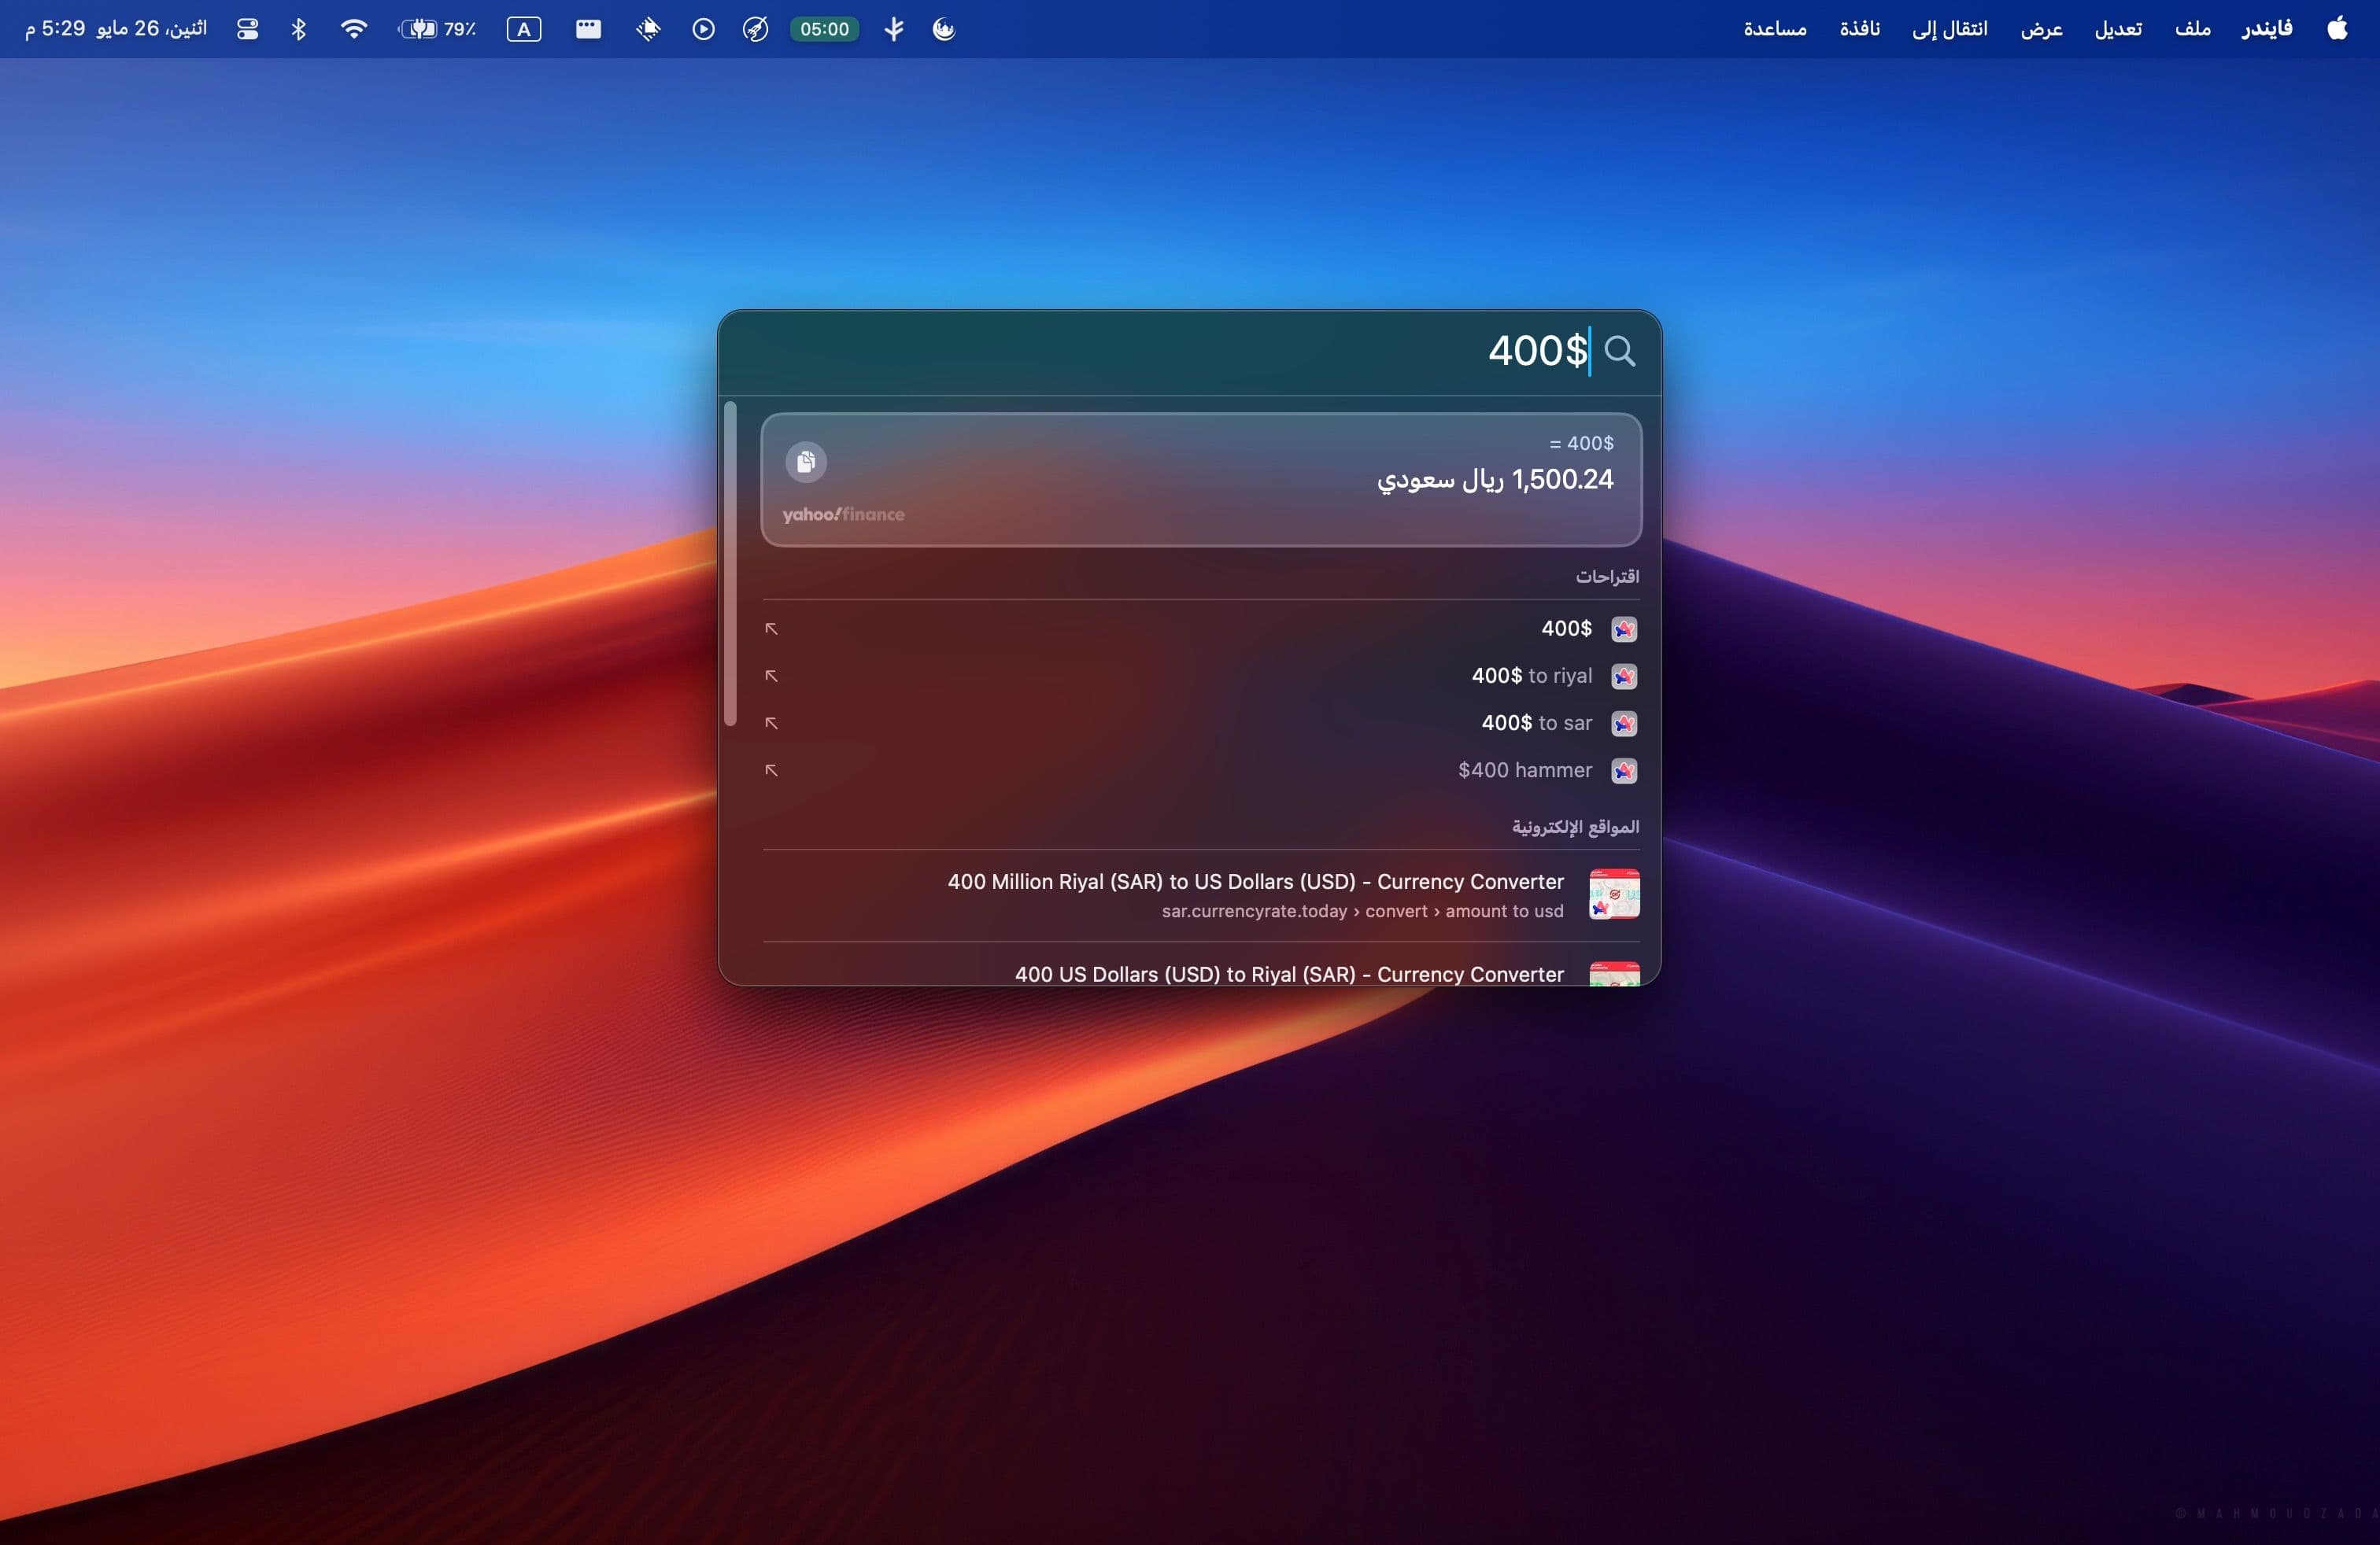Viewport: 2380px width, 1545px height.
Task: Click the 05:00 timer in menu bar
Action: [824, 29]
